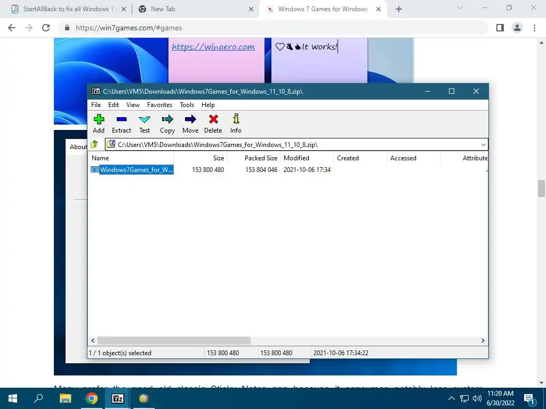Open File Explorer from the taskbar
The image size is (546, 409).
[x=66, y=398]
